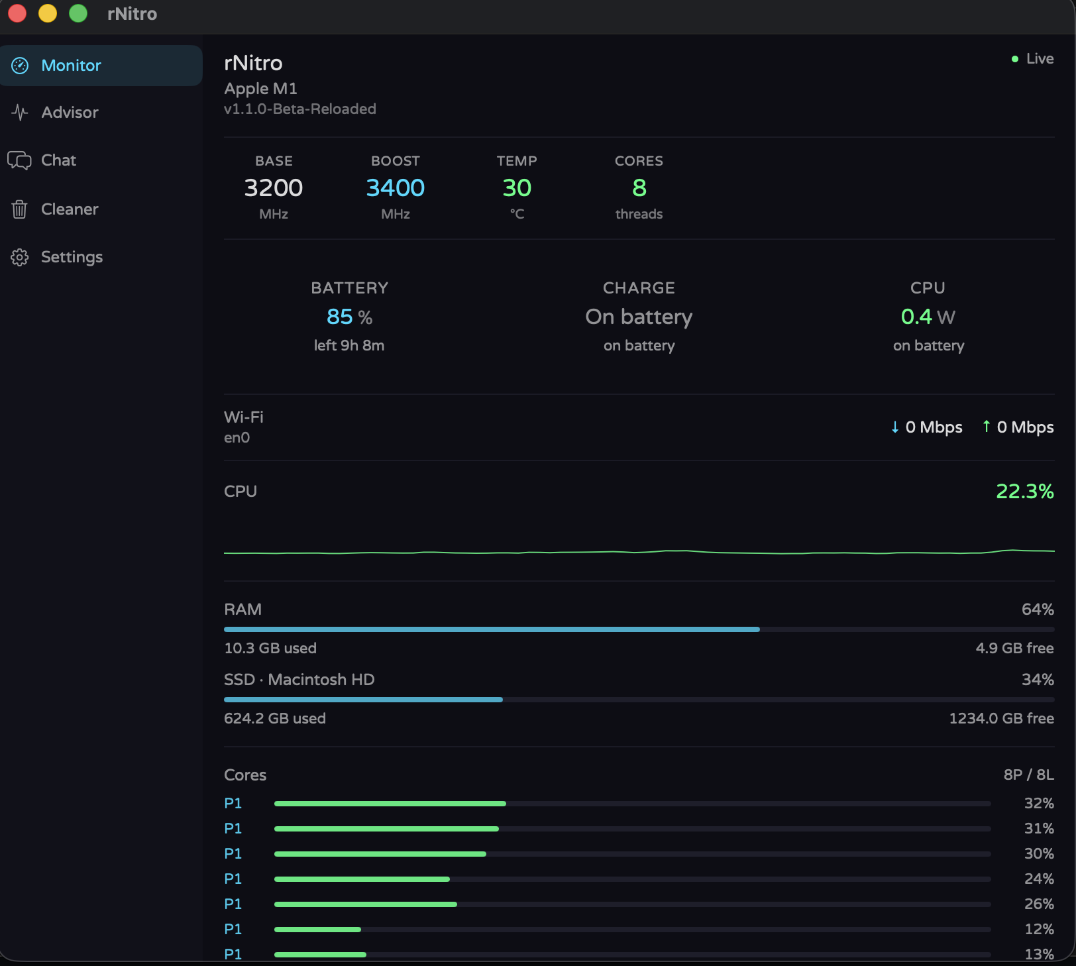The image size is (1076, 966).
Task: Click the download speed '0 Mbps' text
Action: pyautogui.click(x=934, y=427)
